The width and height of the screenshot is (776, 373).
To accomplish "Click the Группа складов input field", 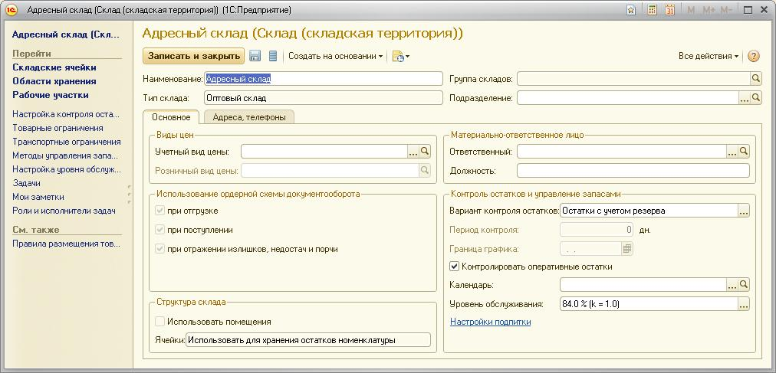I will pyautogui.click(x=633, y=79).
